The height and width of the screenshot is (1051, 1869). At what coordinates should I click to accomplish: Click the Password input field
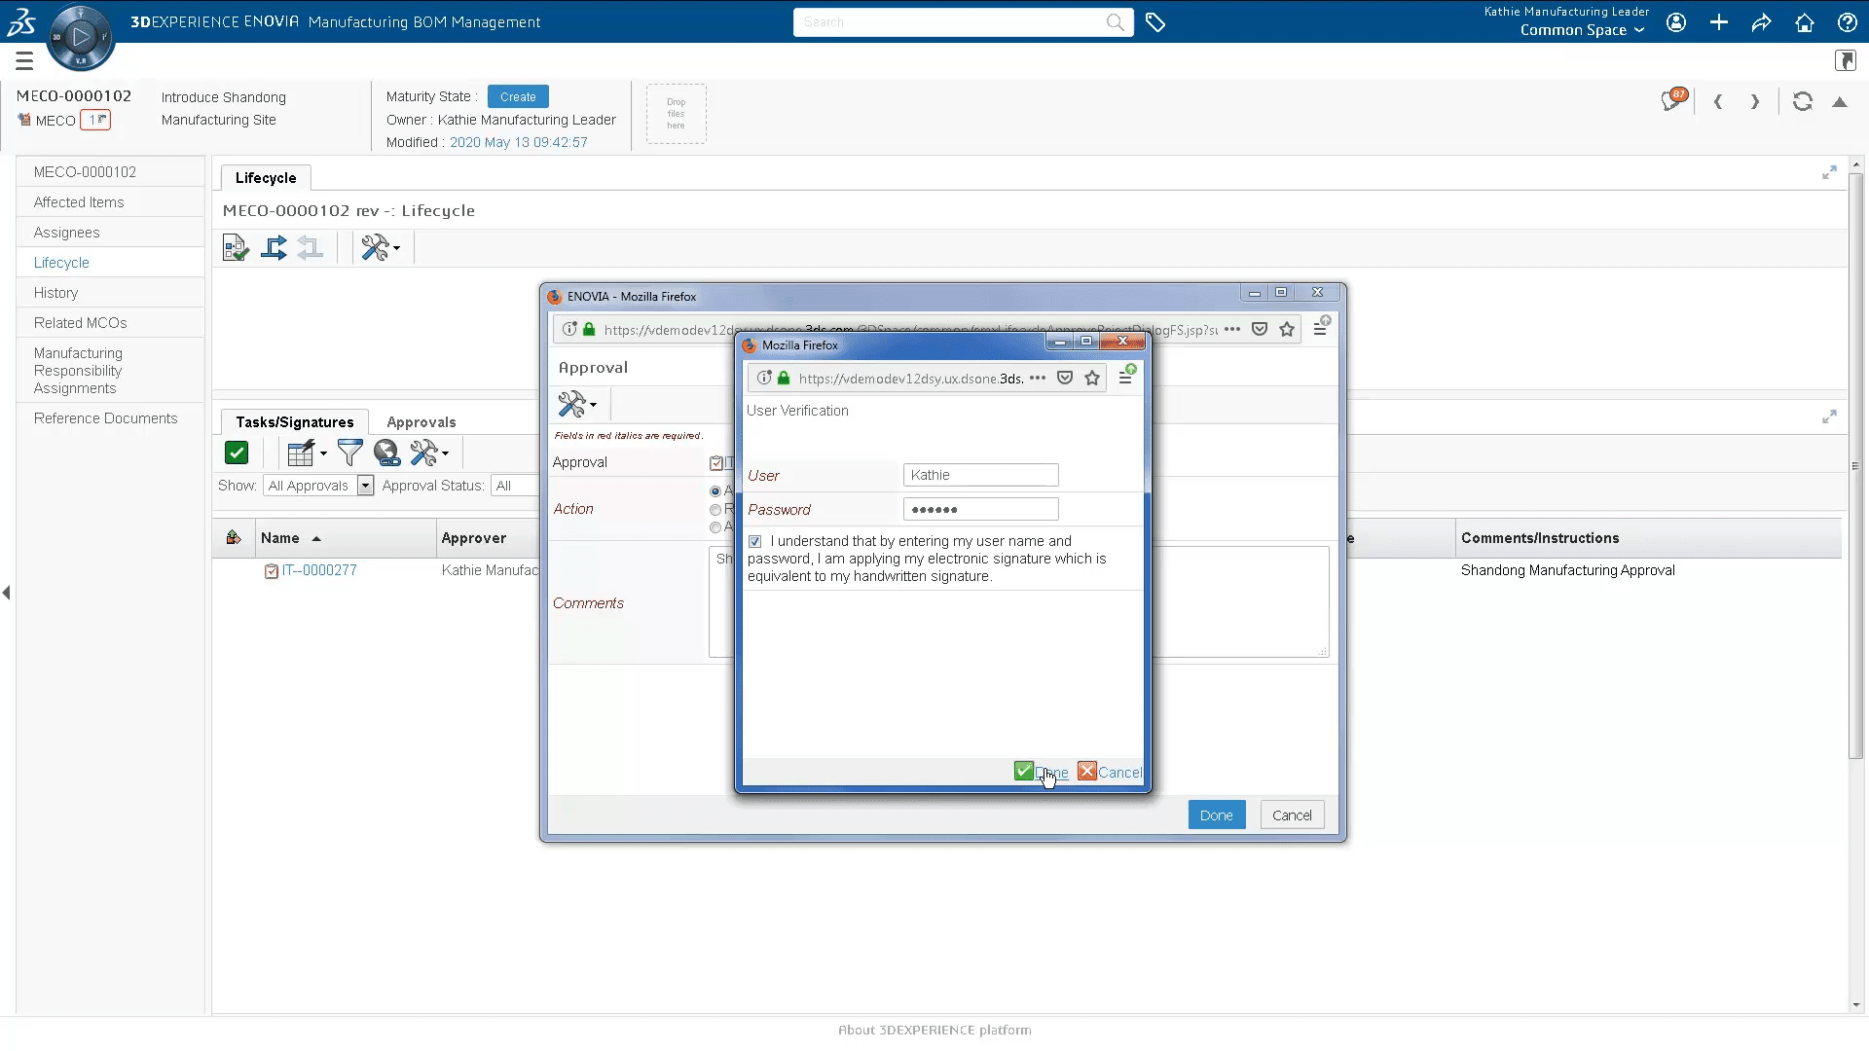click(x=980, y=509)
